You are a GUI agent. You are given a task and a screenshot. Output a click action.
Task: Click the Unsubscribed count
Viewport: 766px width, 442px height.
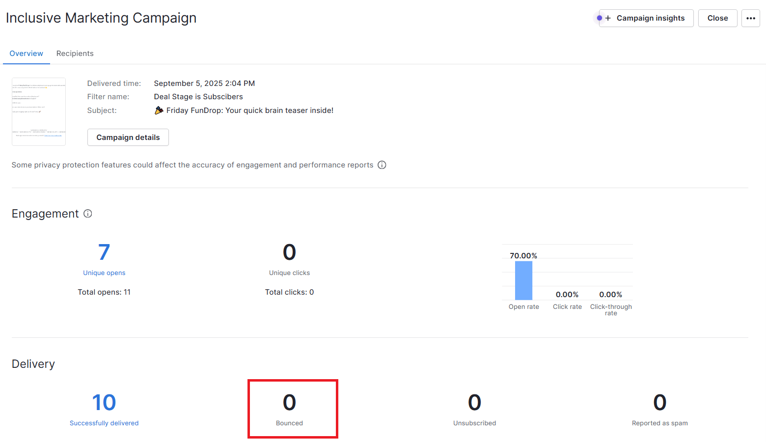click(474, 402)
